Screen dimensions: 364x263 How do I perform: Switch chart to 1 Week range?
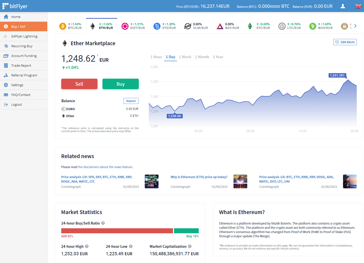(x=185, y=57)
